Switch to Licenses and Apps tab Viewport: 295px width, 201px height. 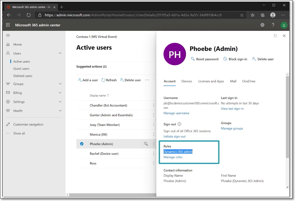(211, 81)
